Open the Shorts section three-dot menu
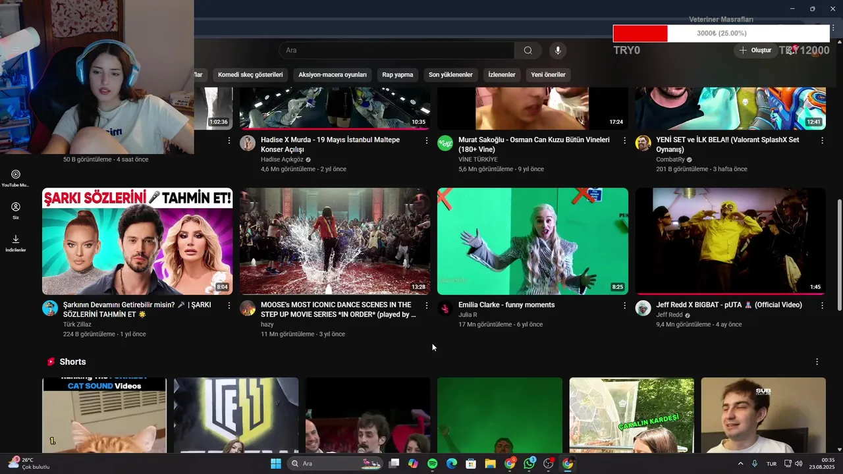Viewport: 843px width, 474px height. 817,362
